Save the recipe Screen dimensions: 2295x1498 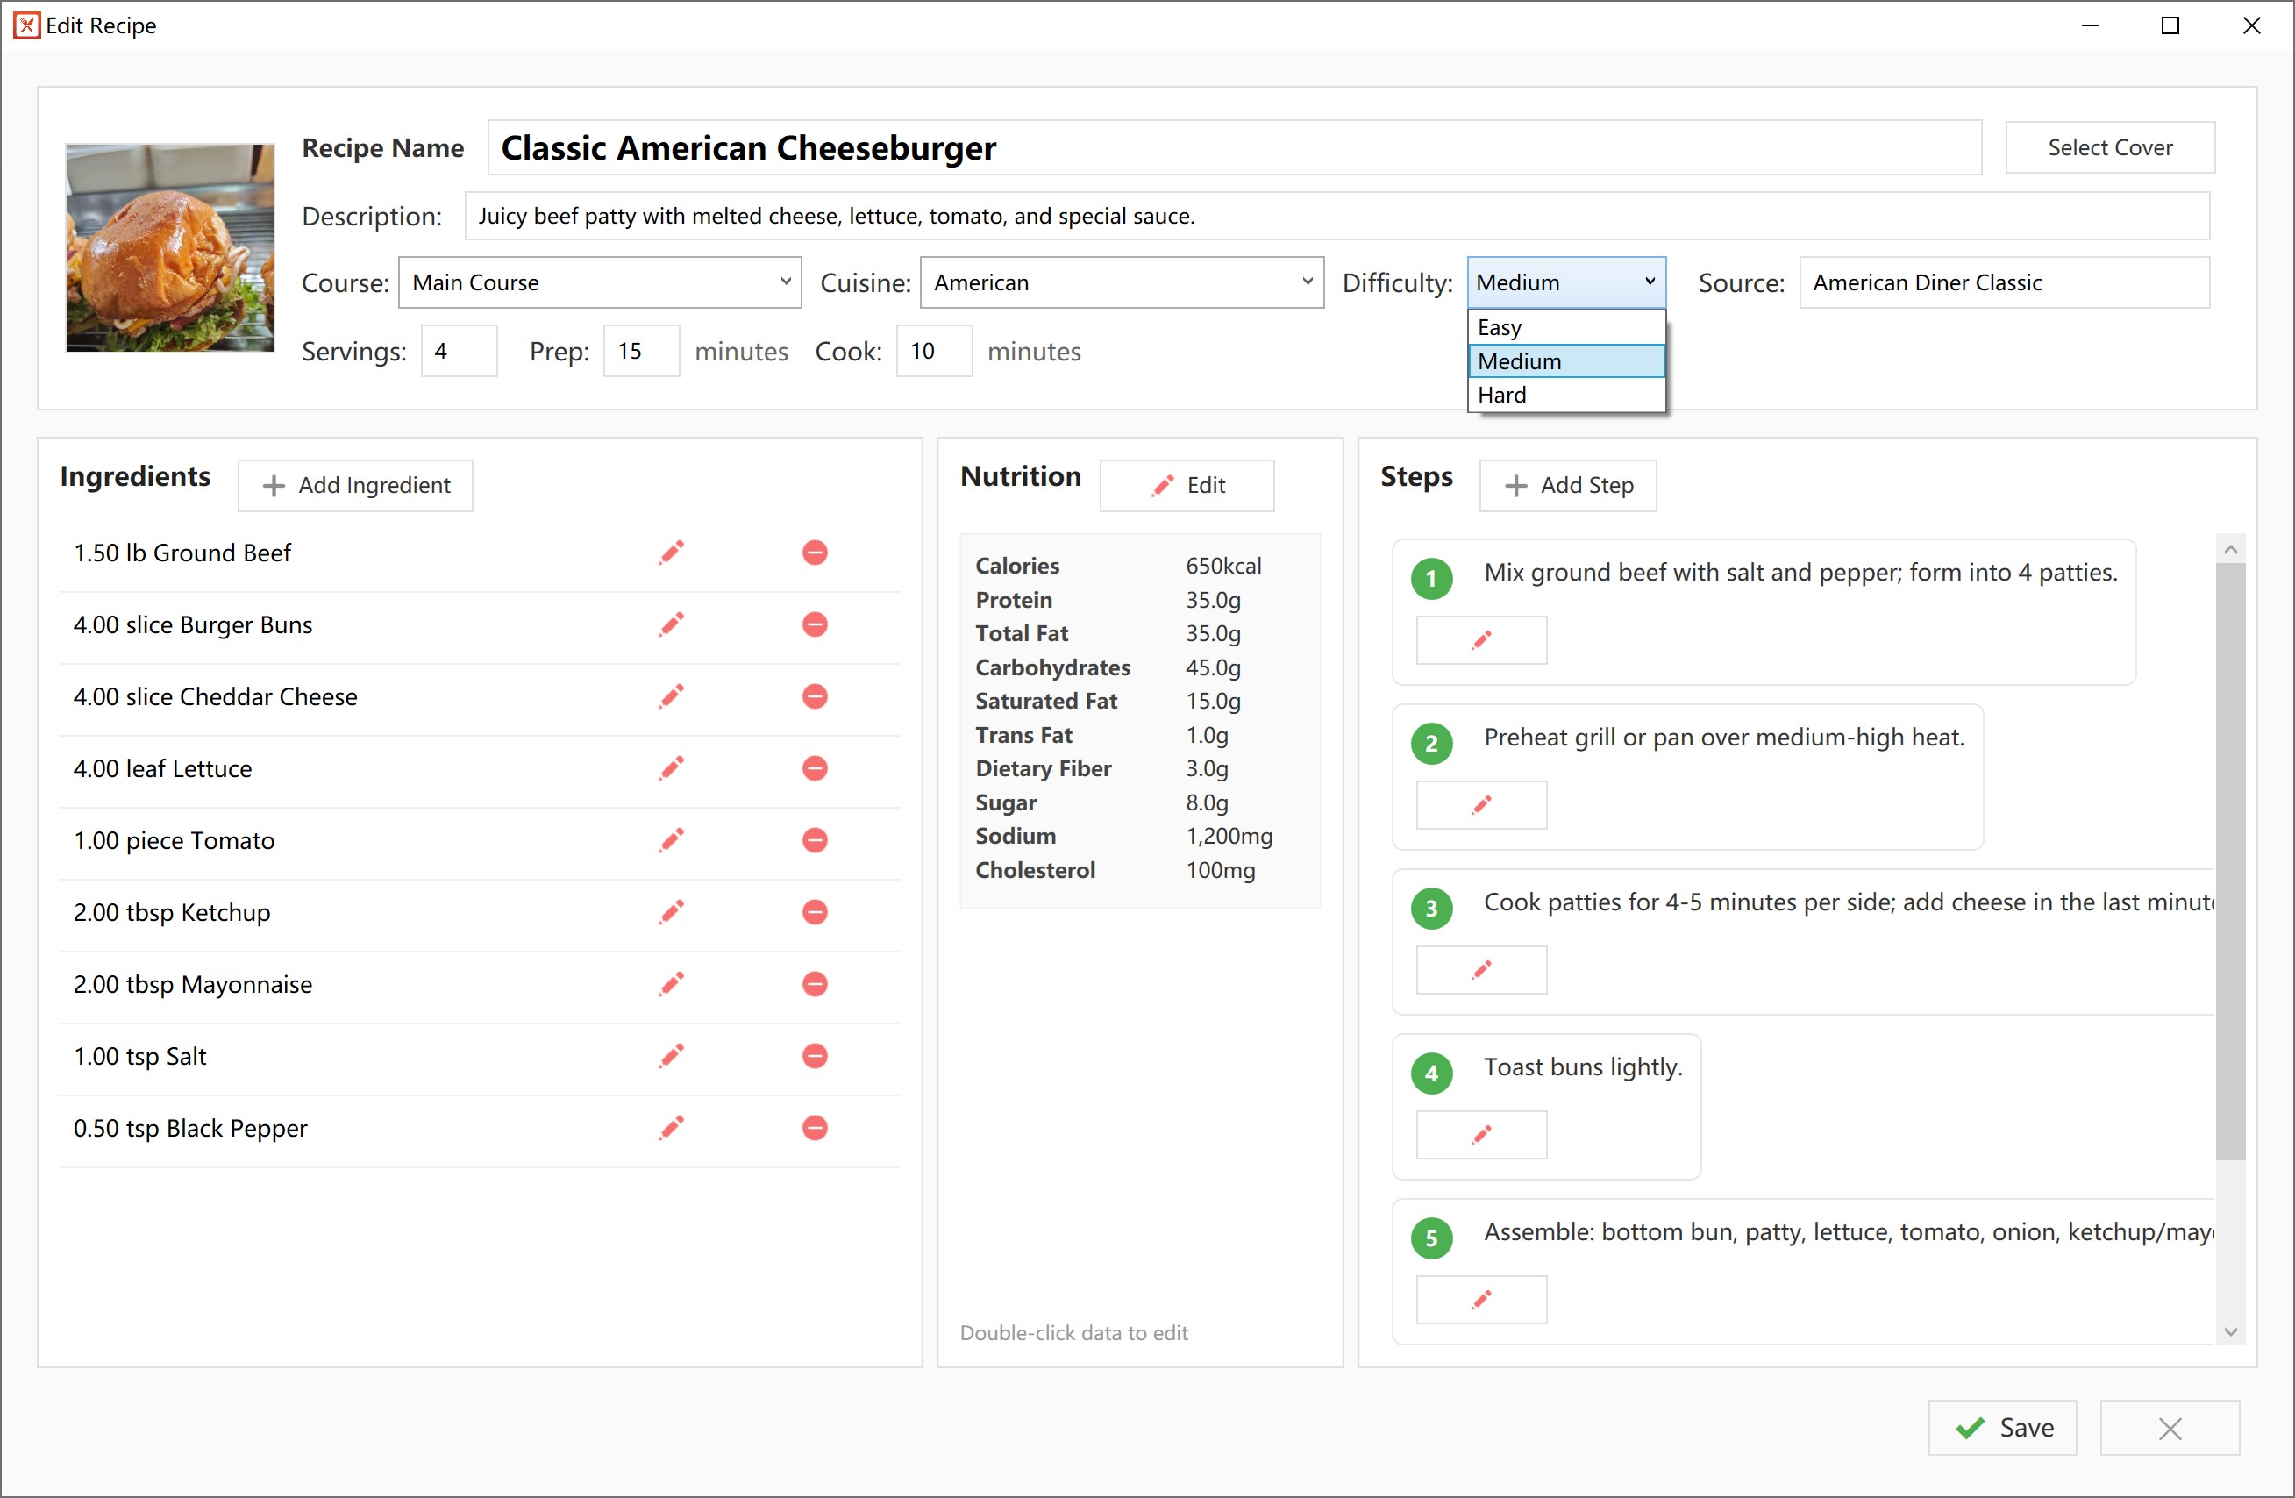[2002, 1428]
